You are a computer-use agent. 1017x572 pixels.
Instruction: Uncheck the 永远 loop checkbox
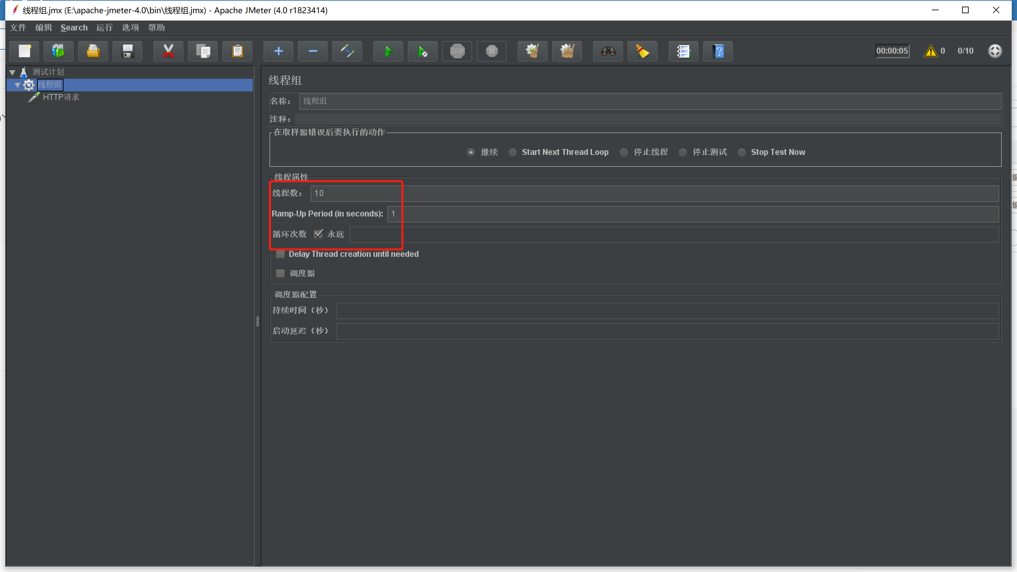(x=318, y=234)
